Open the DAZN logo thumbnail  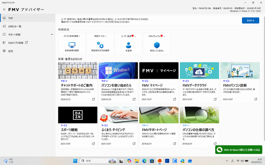pyautogui.click(x=78, y=115)
